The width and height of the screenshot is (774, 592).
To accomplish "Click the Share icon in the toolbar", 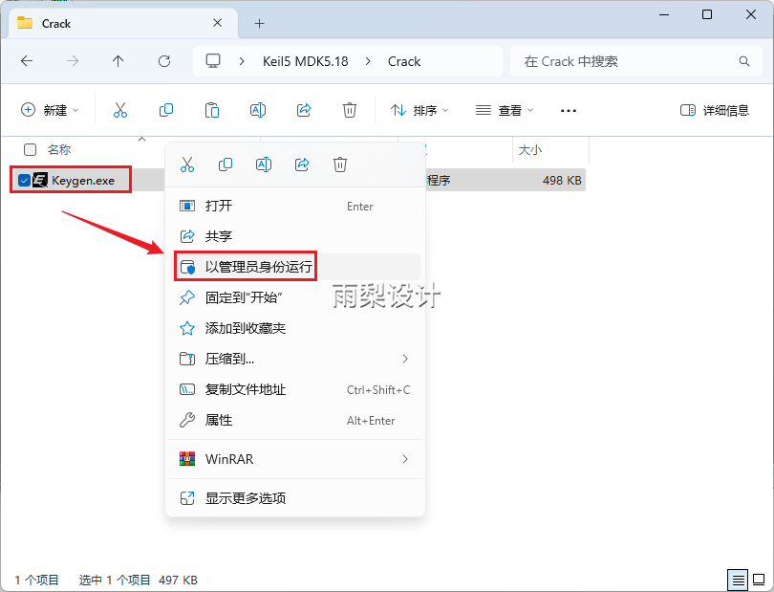I will click(x=303, y=110).
